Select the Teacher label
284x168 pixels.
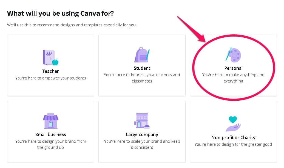pyautogui.click(x=51, y=71)
